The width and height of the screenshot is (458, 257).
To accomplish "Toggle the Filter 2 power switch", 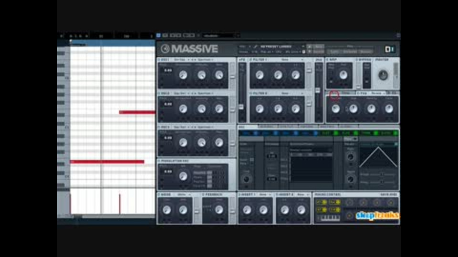I will click(250, 94).
